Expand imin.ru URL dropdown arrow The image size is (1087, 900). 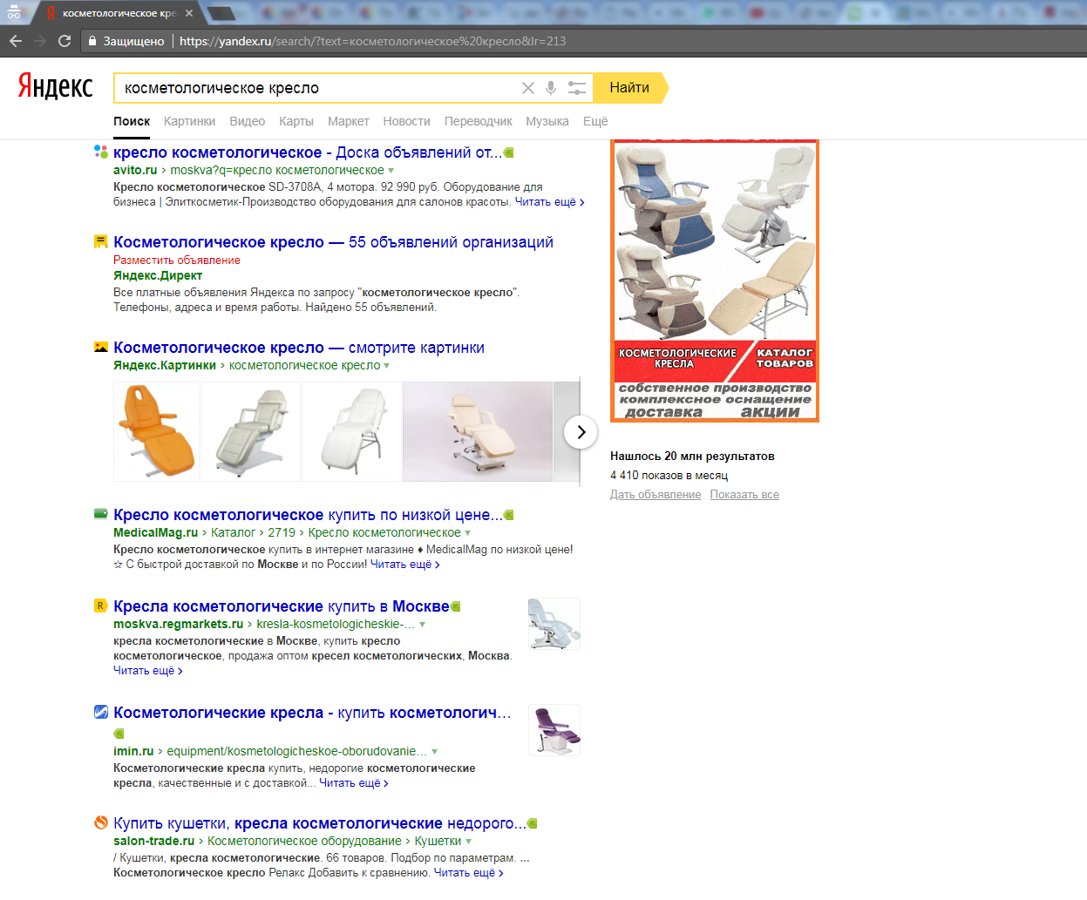point(435,752)
